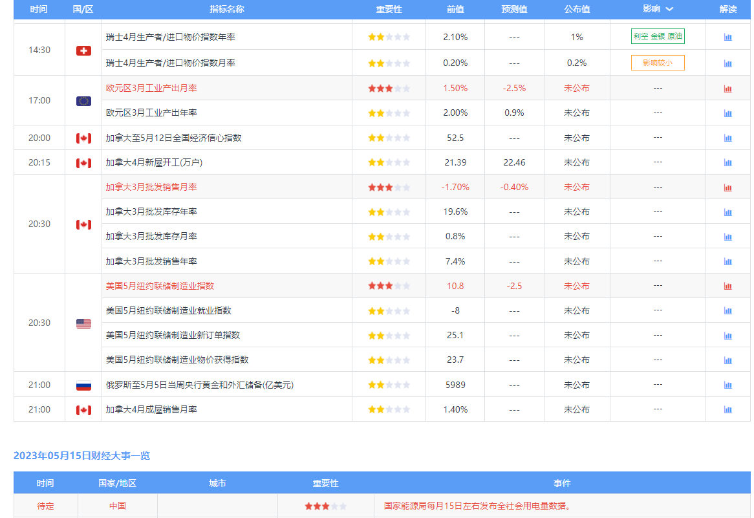
Task: View chart icon for 加拿大3月批发库存年率
Action: pos(728,212)
